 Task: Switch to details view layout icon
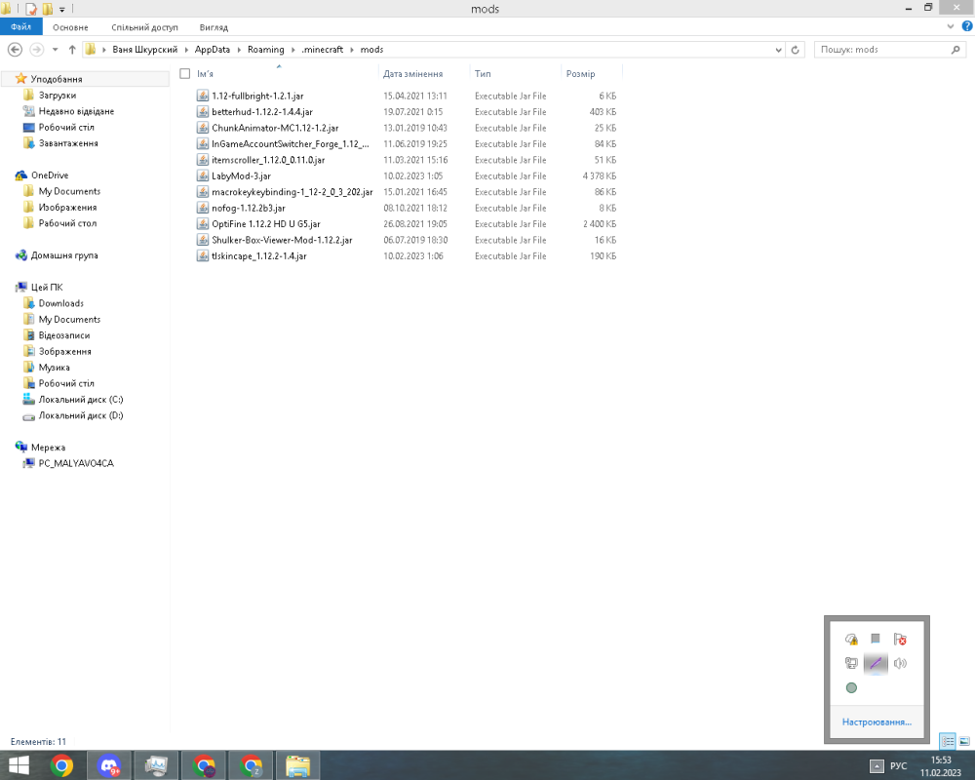[x=948, y=741]
